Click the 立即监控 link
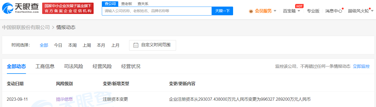Viewport: 376px width, 107px height. tap(361, 66)
